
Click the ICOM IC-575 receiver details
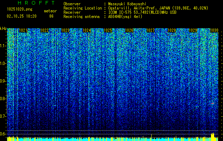pos(142,12)
